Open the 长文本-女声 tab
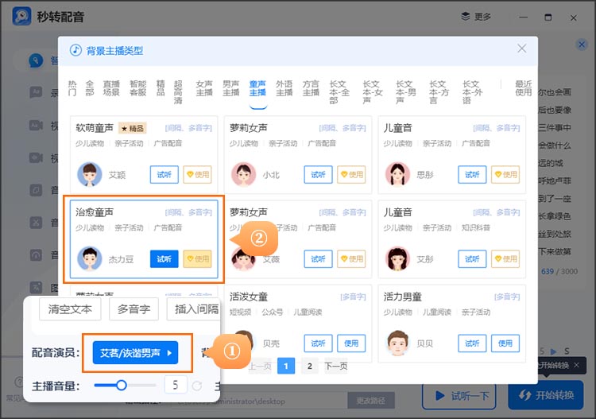The image size is (596, 419). point(373,92)
